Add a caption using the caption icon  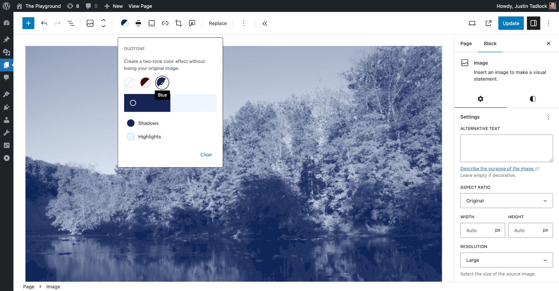pyautogui.click(x=152, y=23)
